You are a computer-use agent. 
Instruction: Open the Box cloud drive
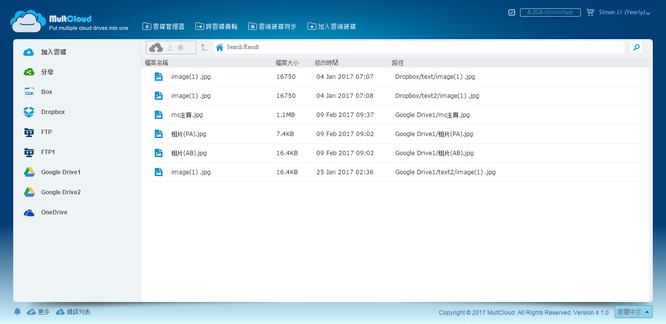click(x=47, y=92)
